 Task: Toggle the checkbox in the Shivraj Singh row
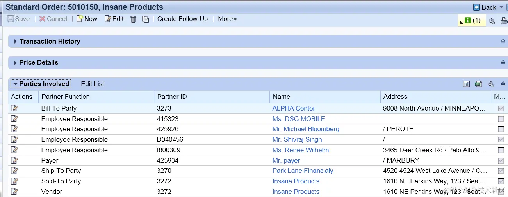pyautogui.click(x=501, y=140)
